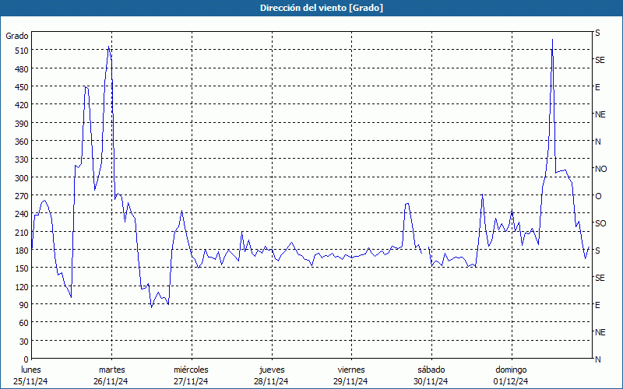623x389 pixels.
Task: Click the 'jueves 28/11/24' date label
Action: [272, 376]
